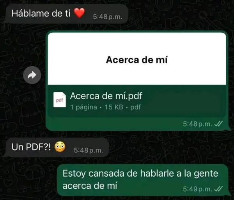This screenshot has width=234, height=200.
Task: Click the 5:48 p.m. time on 'Un PDF?!' message
Action: [x=89, y=150]
